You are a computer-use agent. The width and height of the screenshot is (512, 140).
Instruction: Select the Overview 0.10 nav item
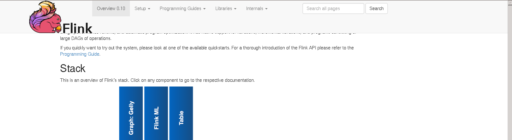point(111,8)
